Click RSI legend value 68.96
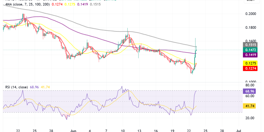The height and width of the screenshot is (132, 264). point(34,87)
